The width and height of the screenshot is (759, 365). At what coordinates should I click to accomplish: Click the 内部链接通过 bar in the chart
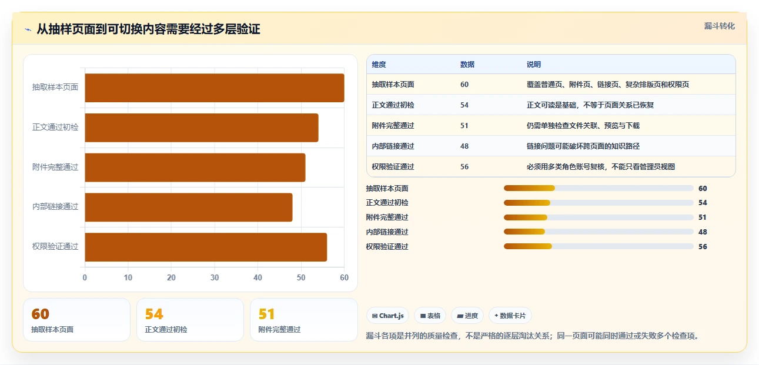[189, 207]
